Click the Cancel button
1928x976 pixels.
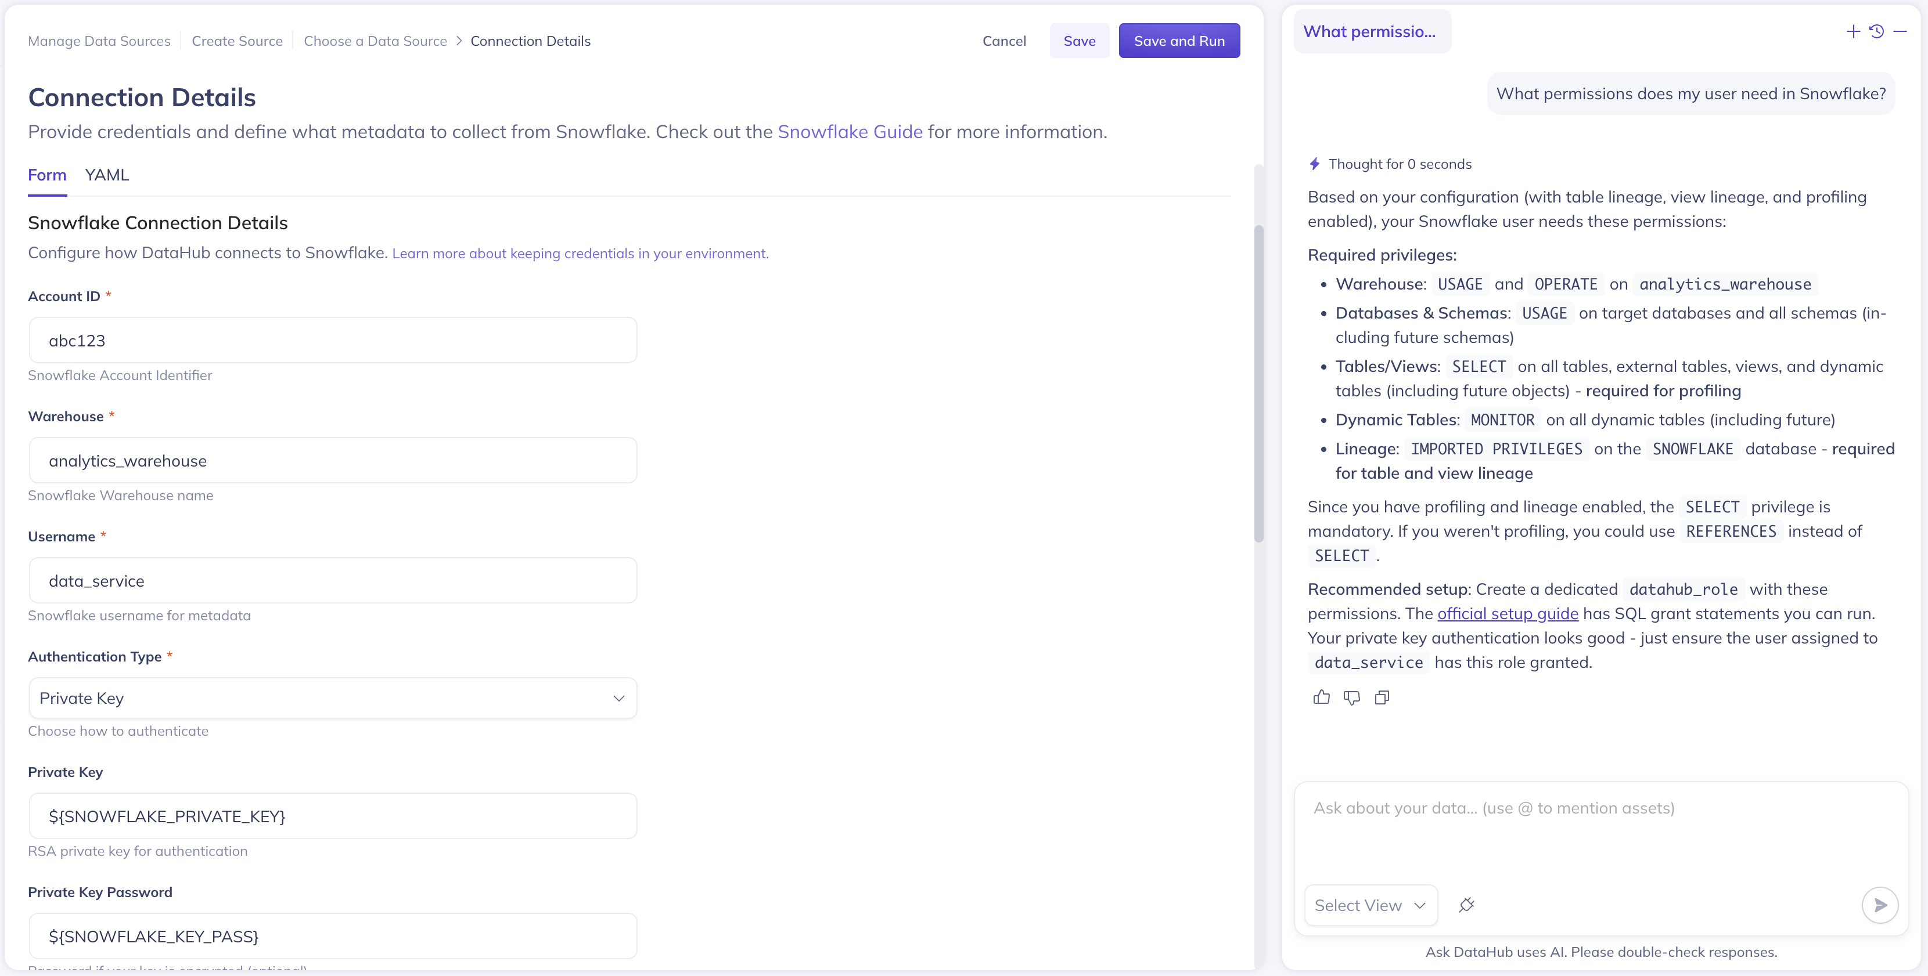pos(1003,41)
